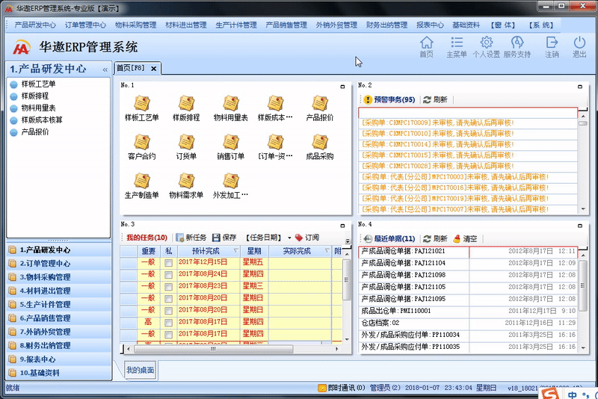This screenshot has width=598, height=399.
Task: Click the 预警事务 list vertical scrollbar thumb
Action: 582,123
